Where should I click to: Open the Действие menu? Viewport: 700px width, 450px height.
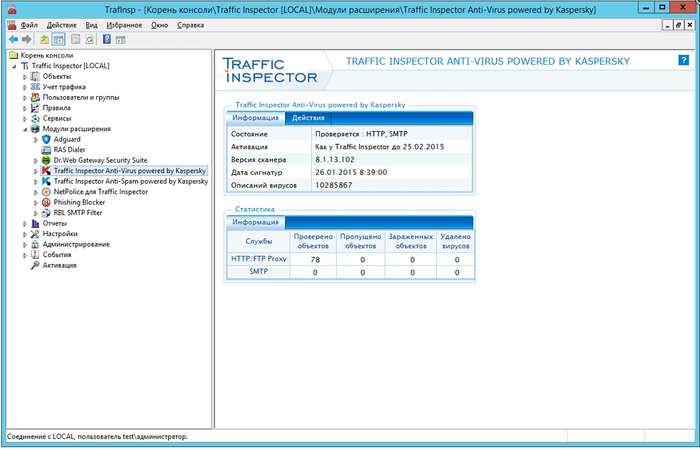[61, 25]
